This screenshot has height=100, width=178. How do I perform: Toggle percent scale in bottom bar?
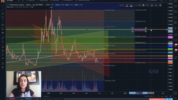click(x=159, y=96)
